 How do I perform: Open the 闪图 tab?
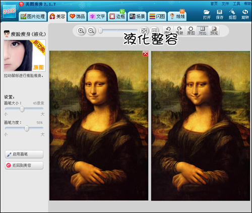click(x=157, y=17)
